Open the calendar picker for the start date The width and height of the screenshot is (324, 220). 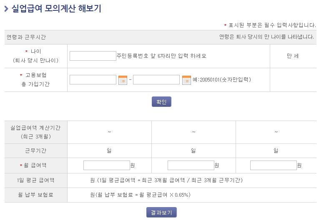[123, 80]
